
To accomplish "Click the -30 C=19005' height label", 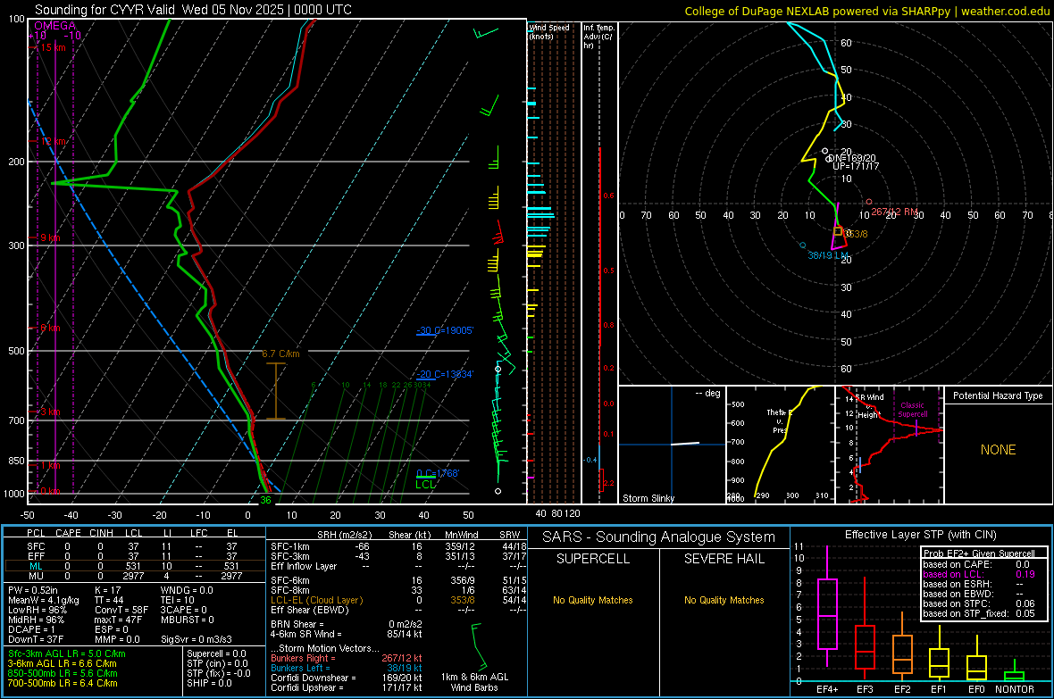I will pyautogui.click(x=444, y=330).
